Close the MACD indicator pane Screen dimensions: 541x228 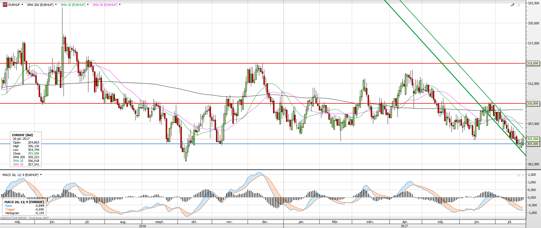[523, 175]
